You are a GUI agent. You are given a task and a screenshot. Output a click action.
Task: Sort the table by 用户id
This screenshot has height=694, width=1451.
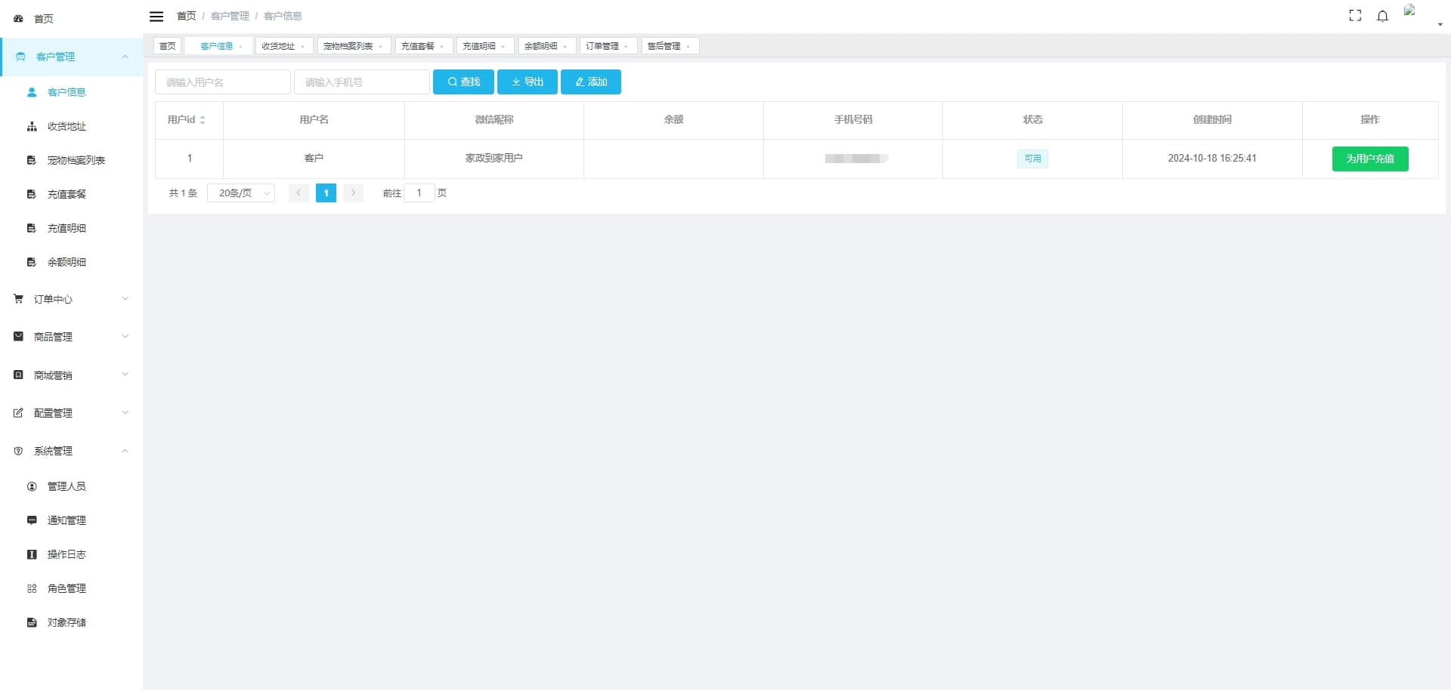[x=203, y=120]
